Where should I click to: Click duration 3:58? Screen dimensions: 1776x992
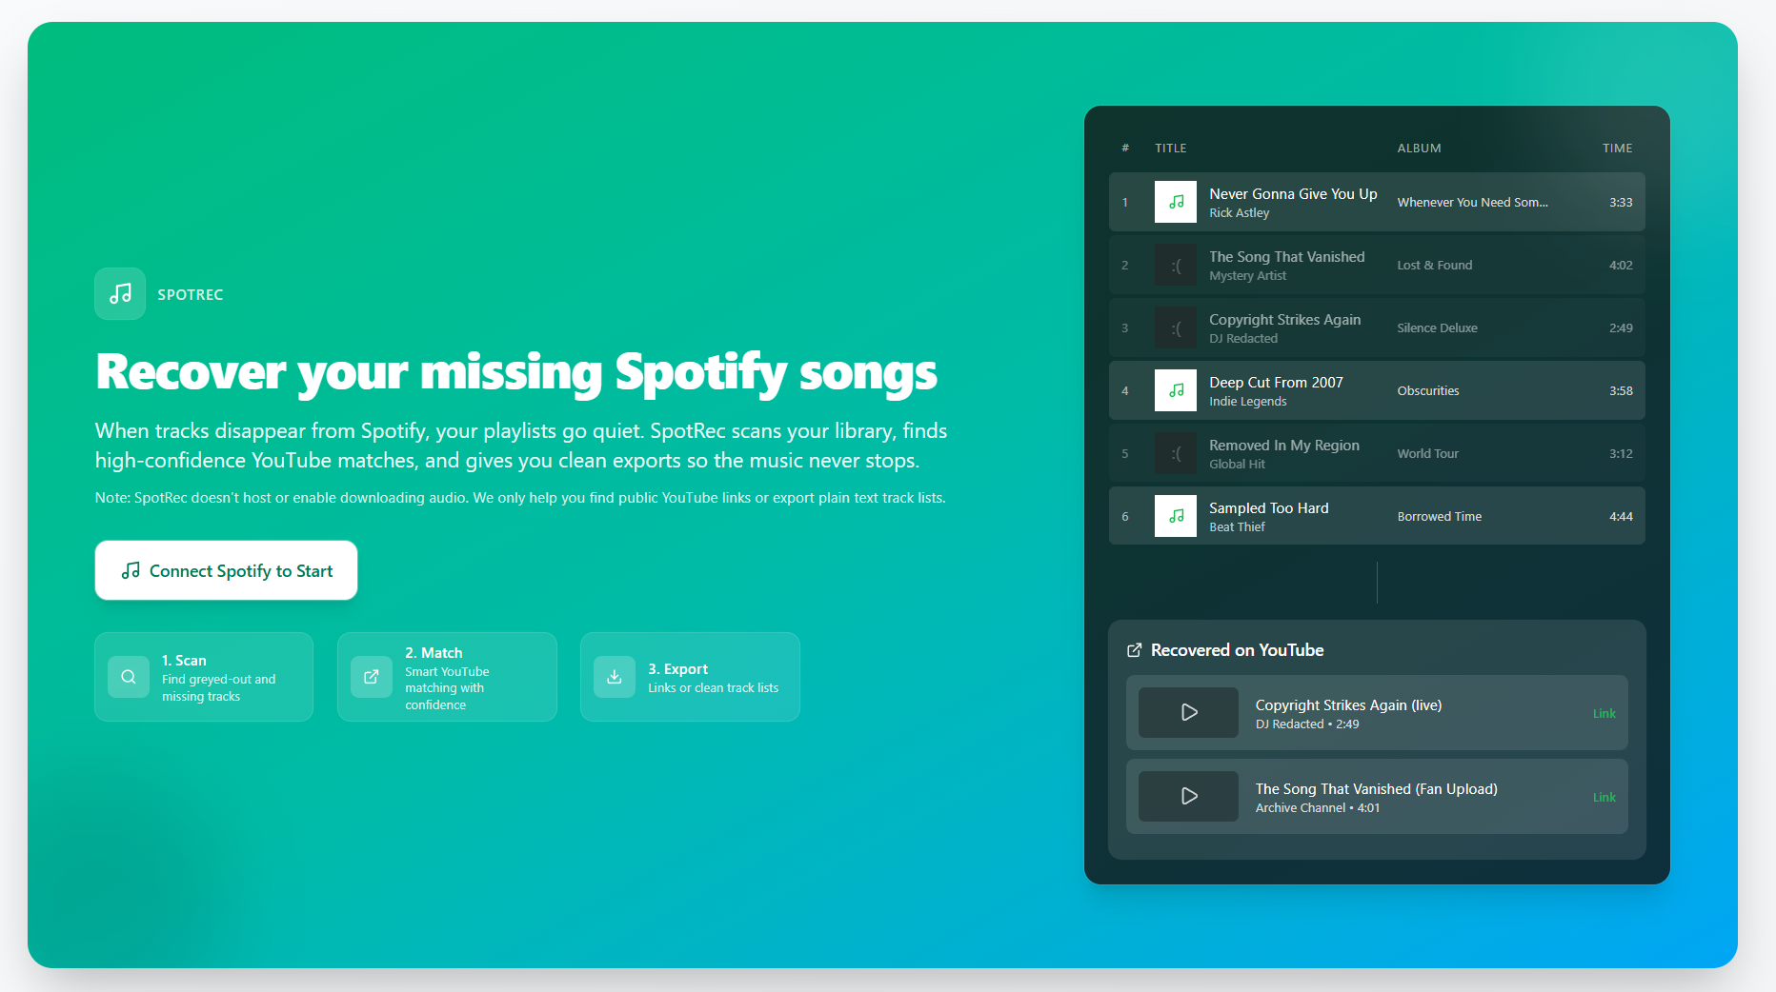click(1621, 390)
